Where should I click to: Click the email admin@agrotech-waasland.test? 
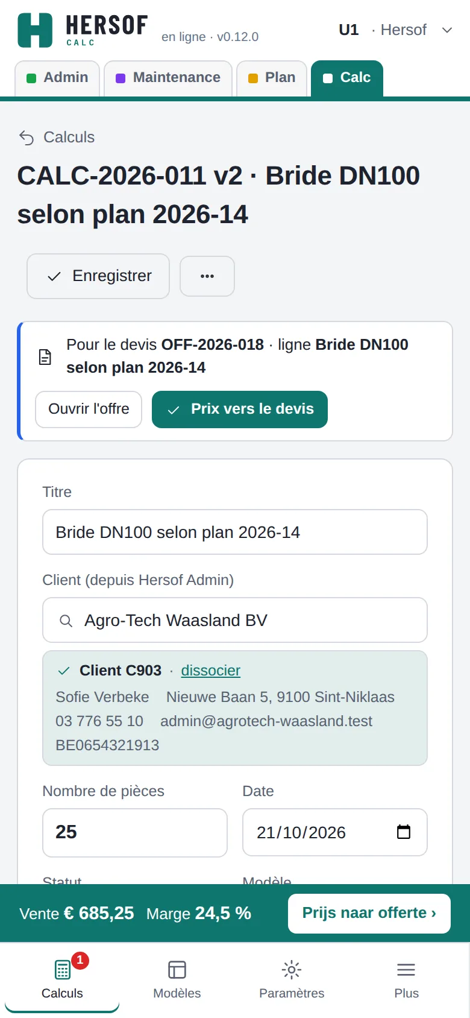(x=266, y=721)
